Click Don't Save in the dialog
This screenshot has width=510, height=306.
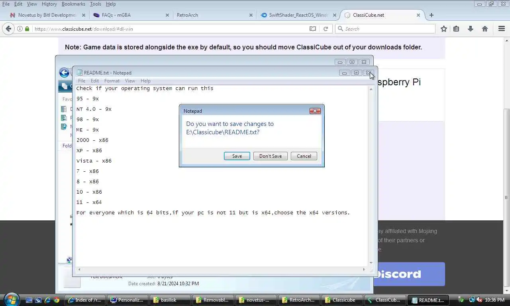pyautogui.click(x=271, y=156)
